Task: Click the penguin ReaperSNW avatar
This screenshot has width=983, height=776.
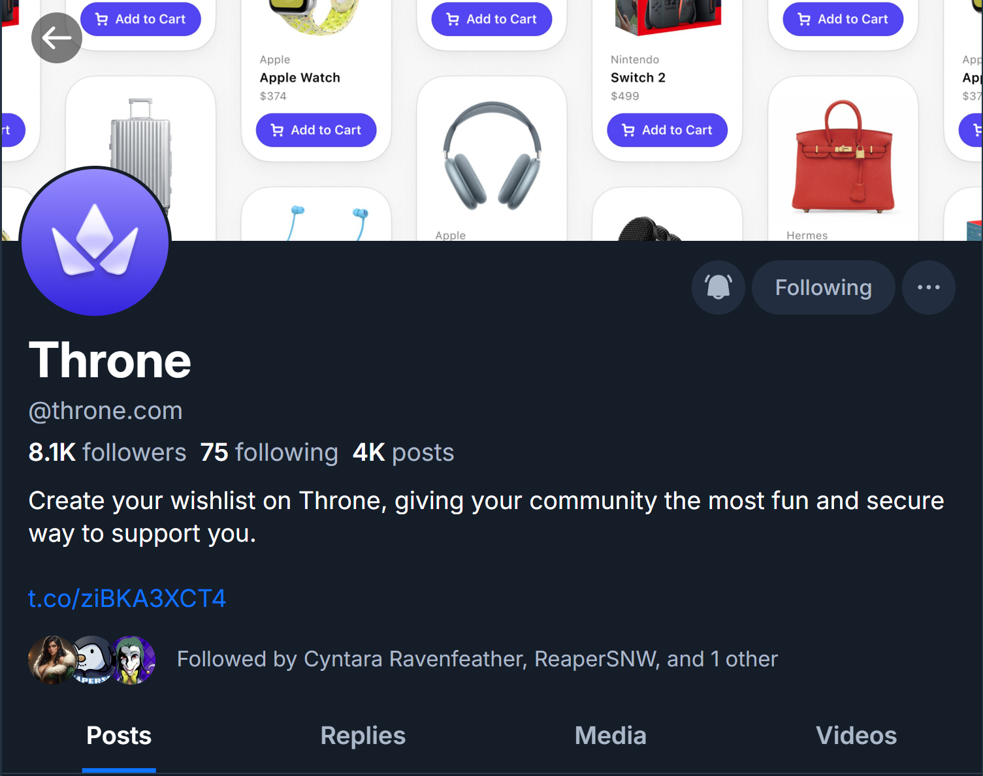Action: click(93, 659)
